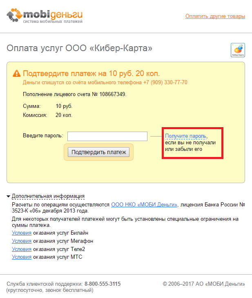Image resolution: width=252 pixels, height=298 pixels.
Task: Click the orange warning triangle icon
Action: (x=16, y=73)
